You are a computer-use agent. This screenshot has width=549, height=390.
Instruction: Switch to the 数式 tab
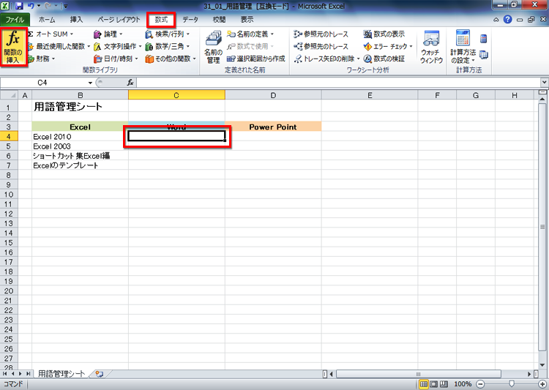coord(162,20)
